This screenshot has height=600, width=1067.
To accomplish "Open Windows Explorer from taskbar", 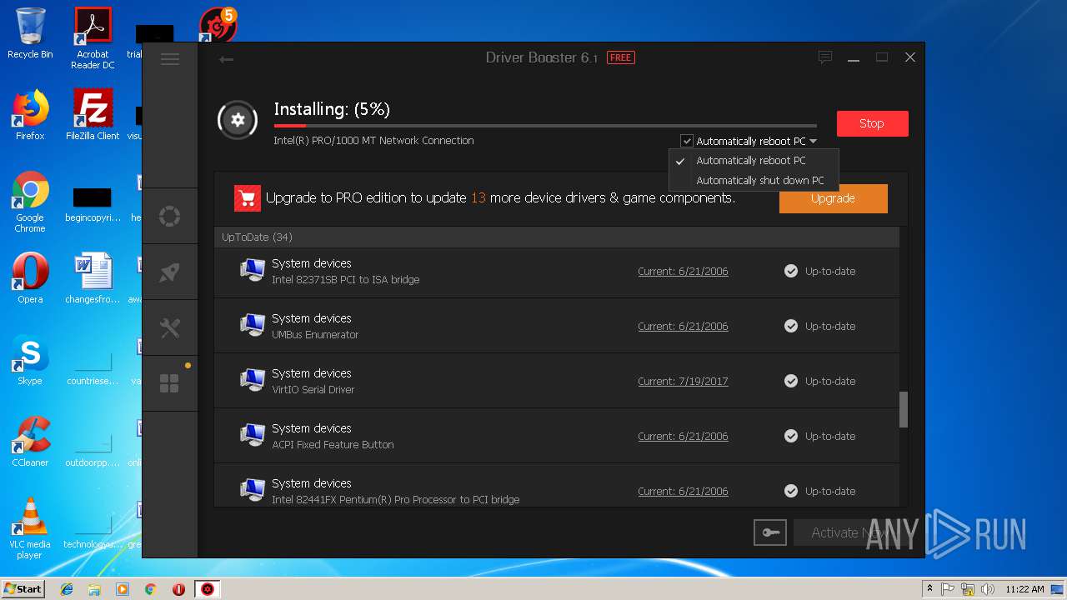I will [94, 589].
